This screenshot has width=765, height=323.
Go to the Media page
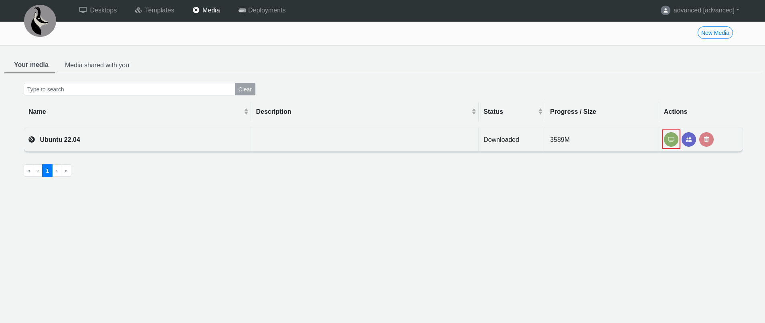pyautogui.click(x=206, y=10)
